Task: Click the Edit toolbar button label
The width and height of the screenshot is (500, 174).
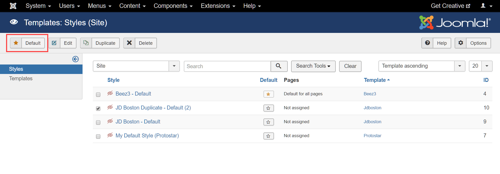Action: point(68,43)
